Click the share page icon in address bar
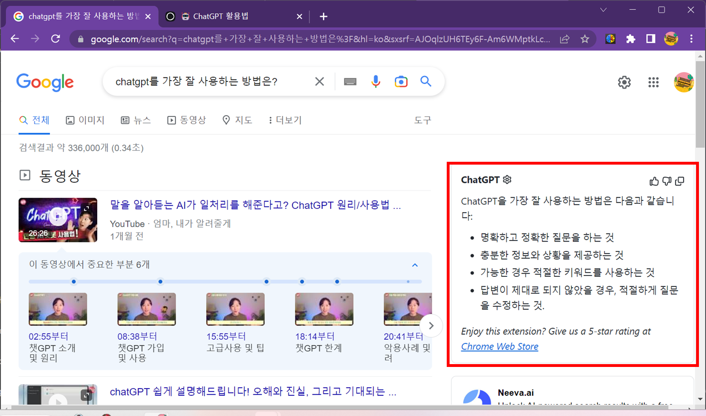This screenshot has width=706, height=416. pyautogui.click(x=565, y=39)
